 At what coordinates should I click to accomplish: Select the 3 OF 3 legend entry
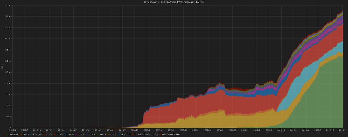pos(103,134)
